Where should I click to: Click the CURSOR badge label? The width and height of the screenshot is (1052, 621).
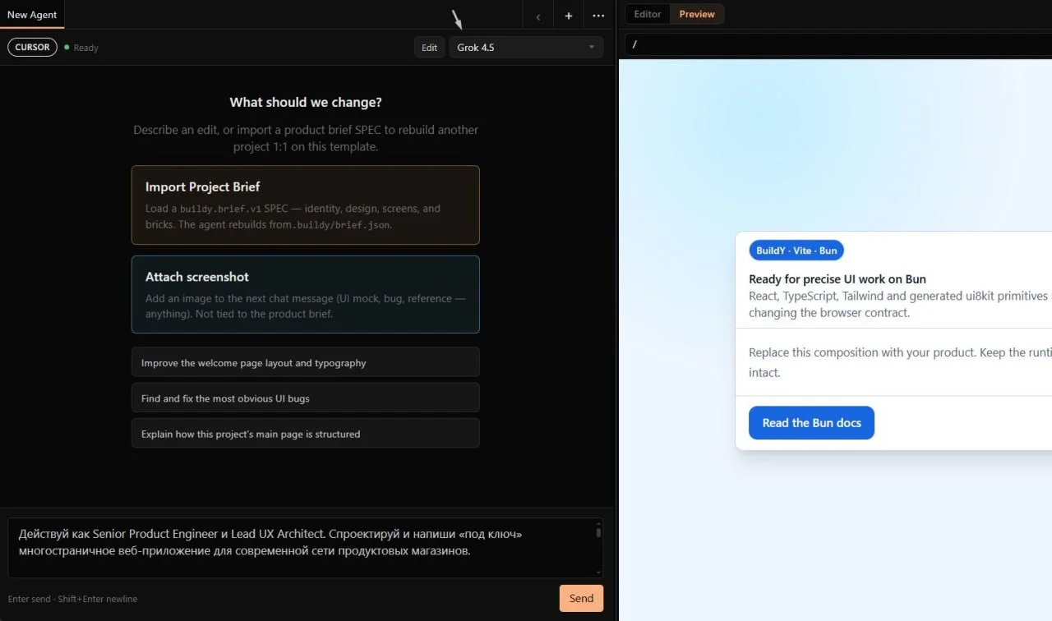pyautogui.click(x=32, y=47)
